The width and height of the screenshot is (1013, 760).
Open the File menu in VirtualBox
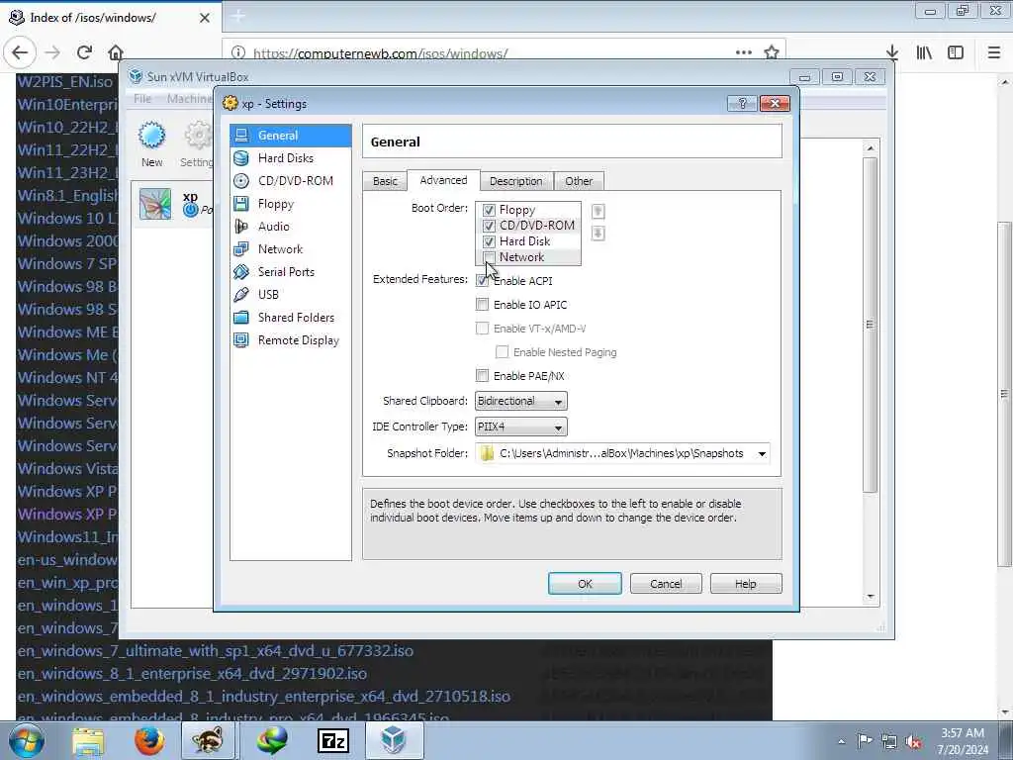142,98
